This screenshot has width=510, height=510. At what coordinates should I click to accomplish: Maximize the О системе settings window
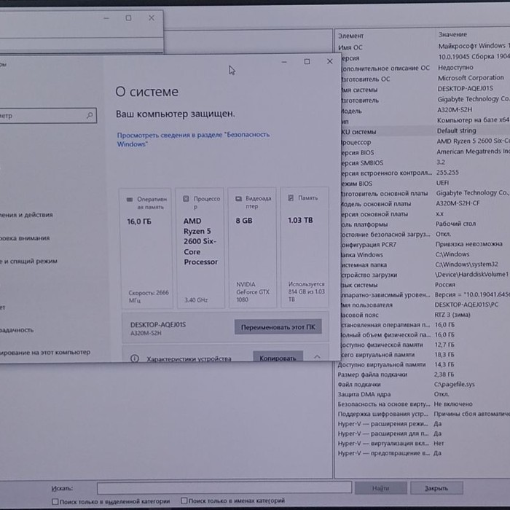tap(307, 61)
